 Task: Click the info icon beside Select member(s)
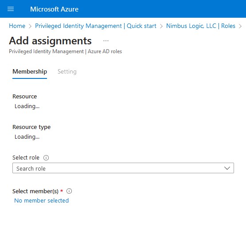pos(69,191)
